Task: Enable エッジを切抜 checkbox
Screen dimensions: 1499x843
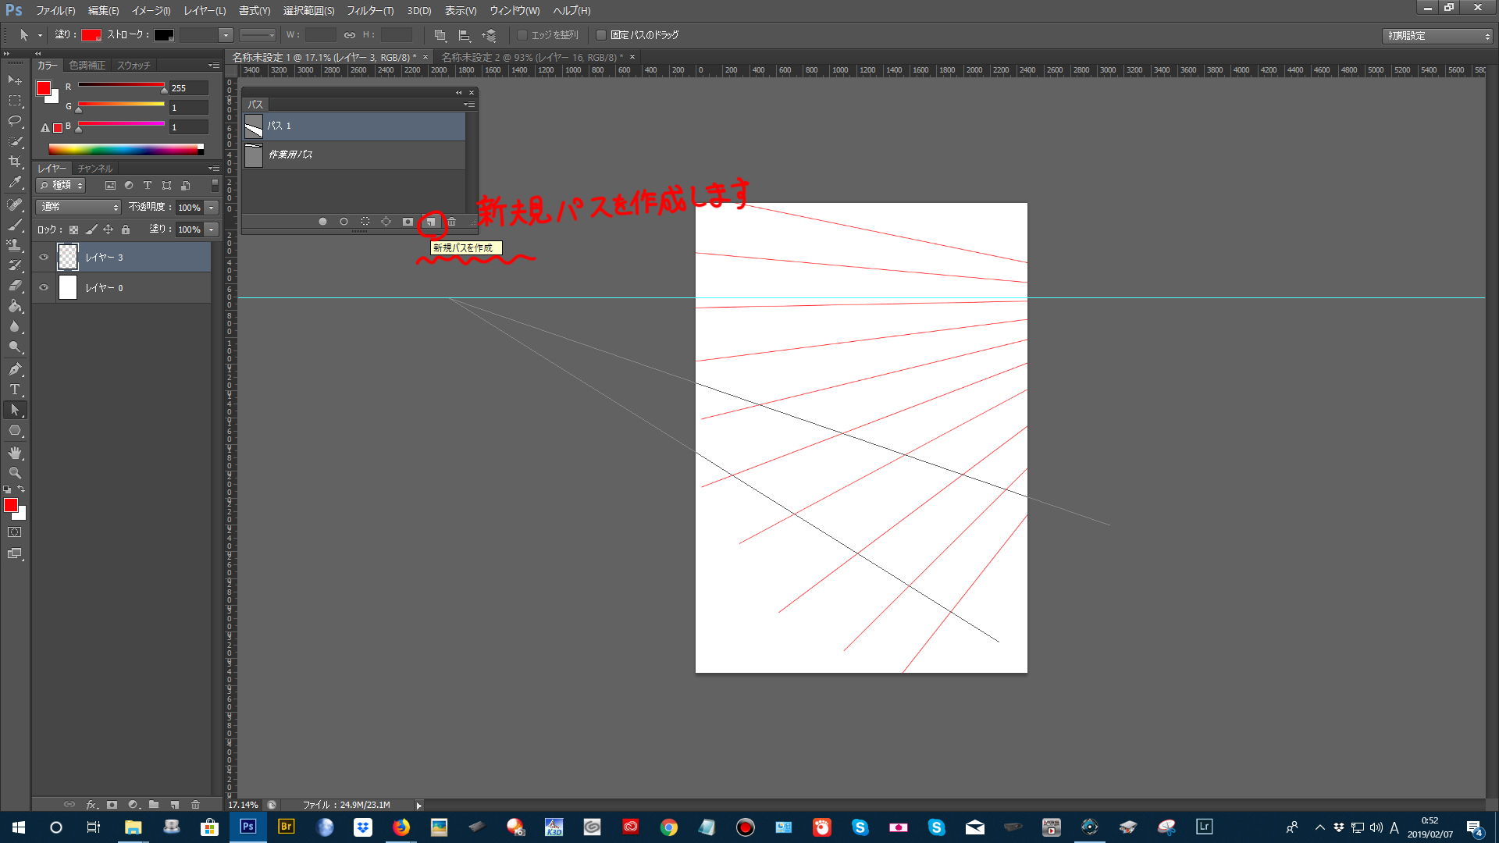Action: pyautogui.click(x=524, y=35)
